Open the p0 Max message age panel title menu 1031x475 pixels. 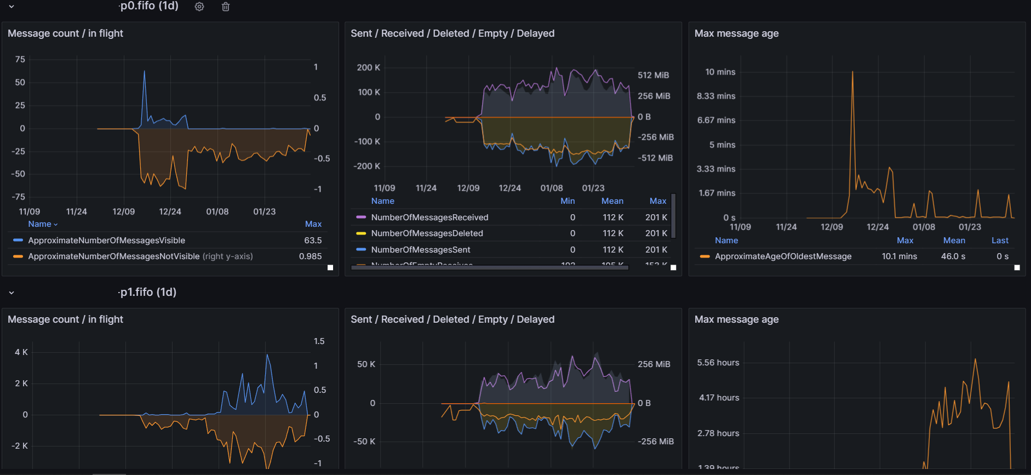tap(736, 33)
